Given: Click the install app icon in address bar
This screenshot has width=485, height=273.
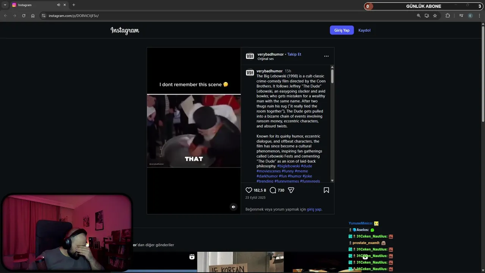Looking at the screenshot, I should (x=427, y=16).
